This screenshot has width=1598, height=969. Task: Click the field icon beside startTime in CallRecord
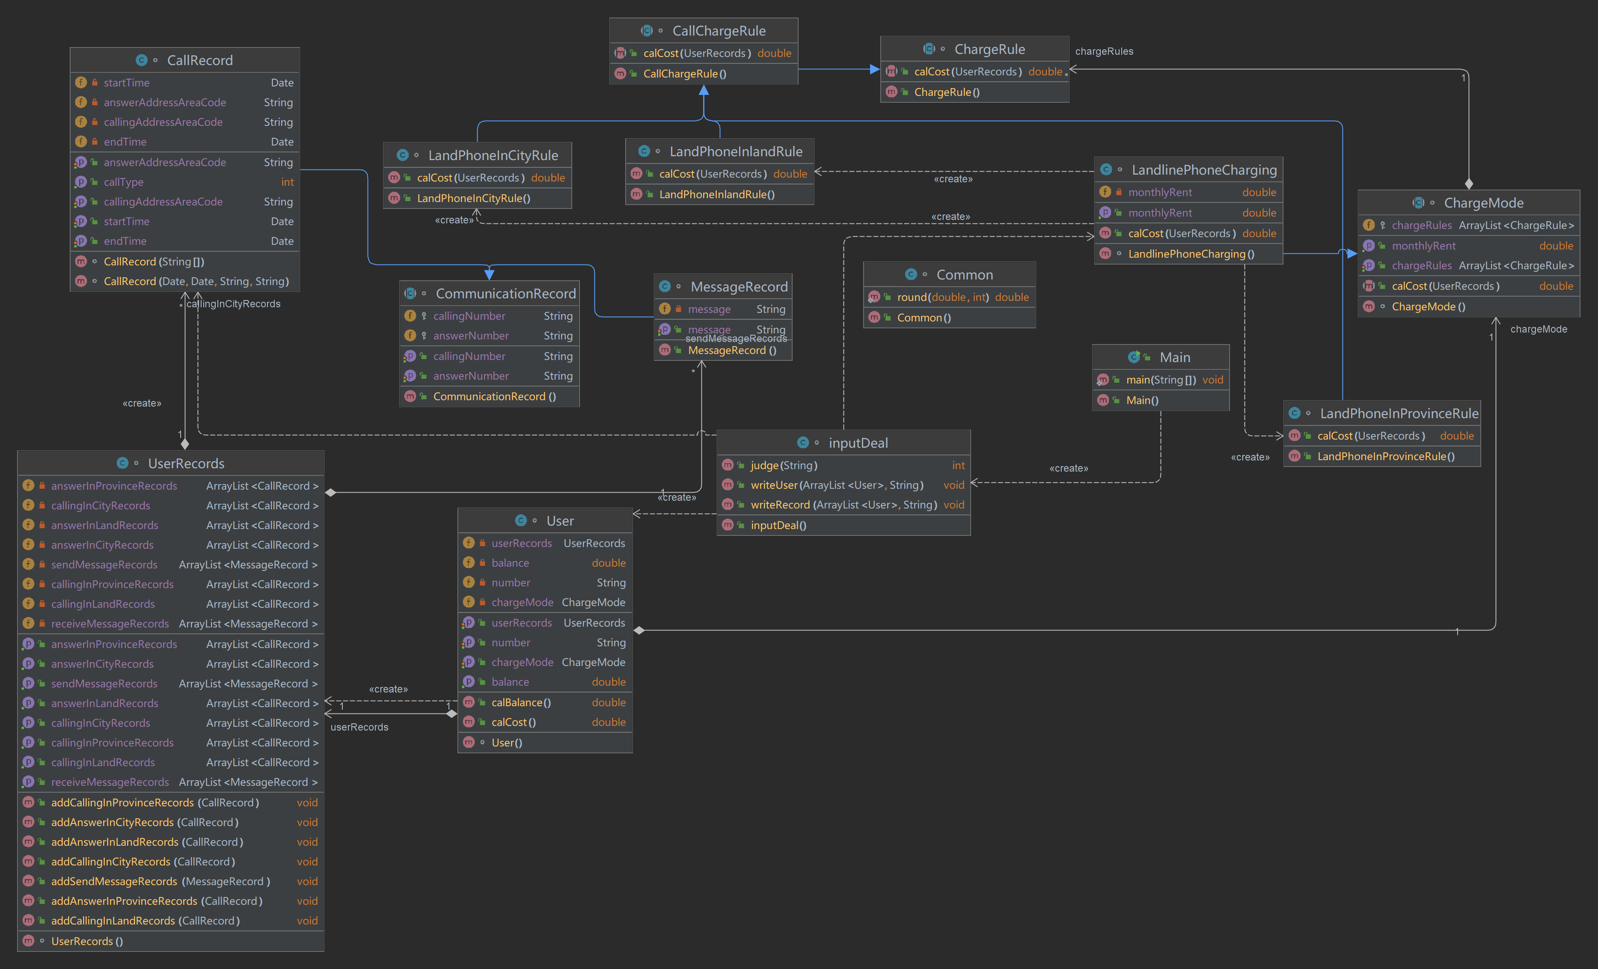81,82
